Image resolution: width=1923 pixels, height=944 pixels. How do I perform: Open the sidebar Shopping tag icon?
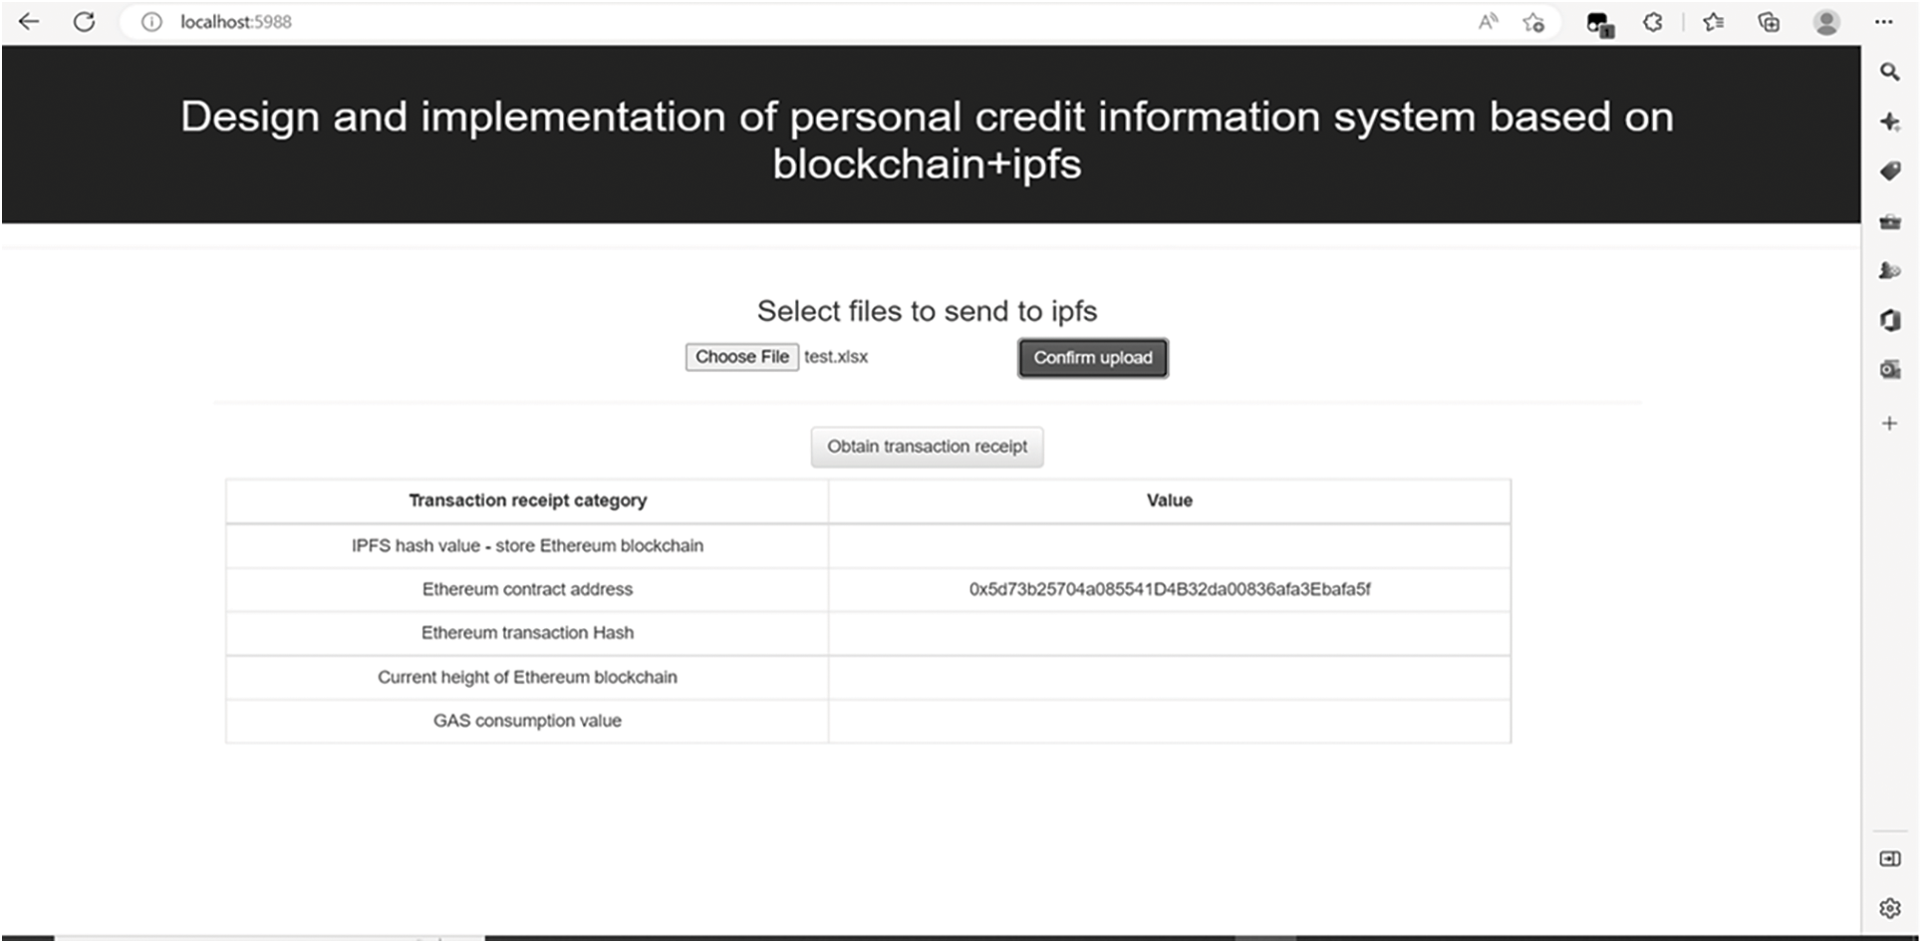click(x=1889, y=171)
